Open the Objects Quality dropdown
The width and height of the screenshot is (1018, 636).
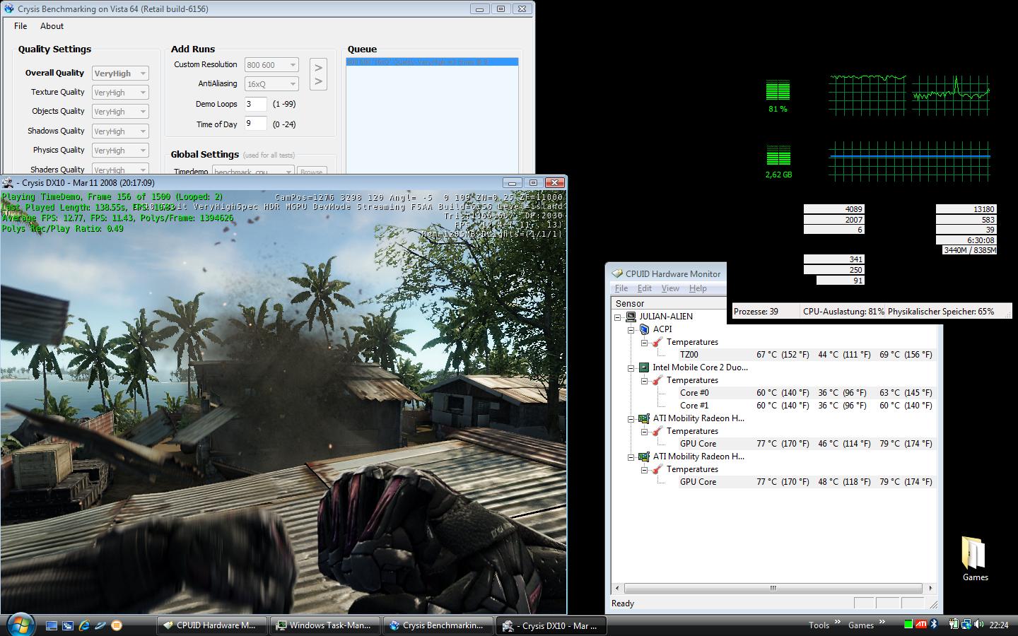pos(120,112)
